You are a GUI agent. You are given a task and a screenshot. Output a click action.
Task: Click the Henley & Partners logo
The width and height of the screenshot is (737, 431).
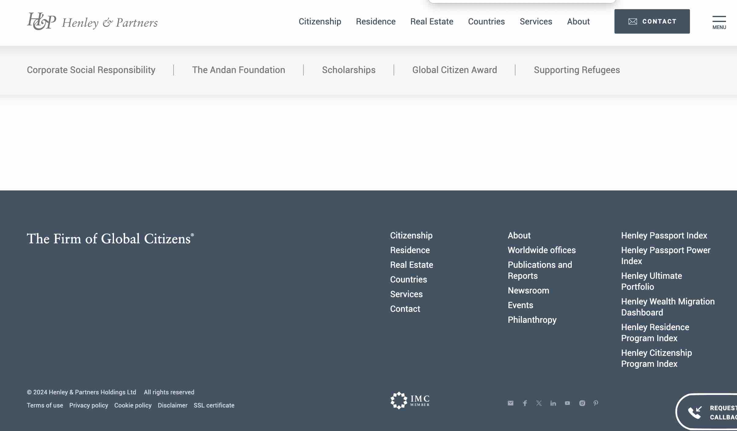click(x=92, y=21)
